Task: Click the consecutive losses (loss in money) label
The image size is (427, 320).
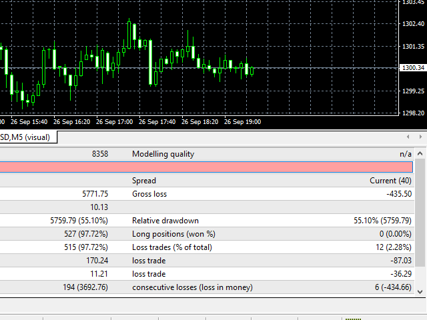Action: 192,287
